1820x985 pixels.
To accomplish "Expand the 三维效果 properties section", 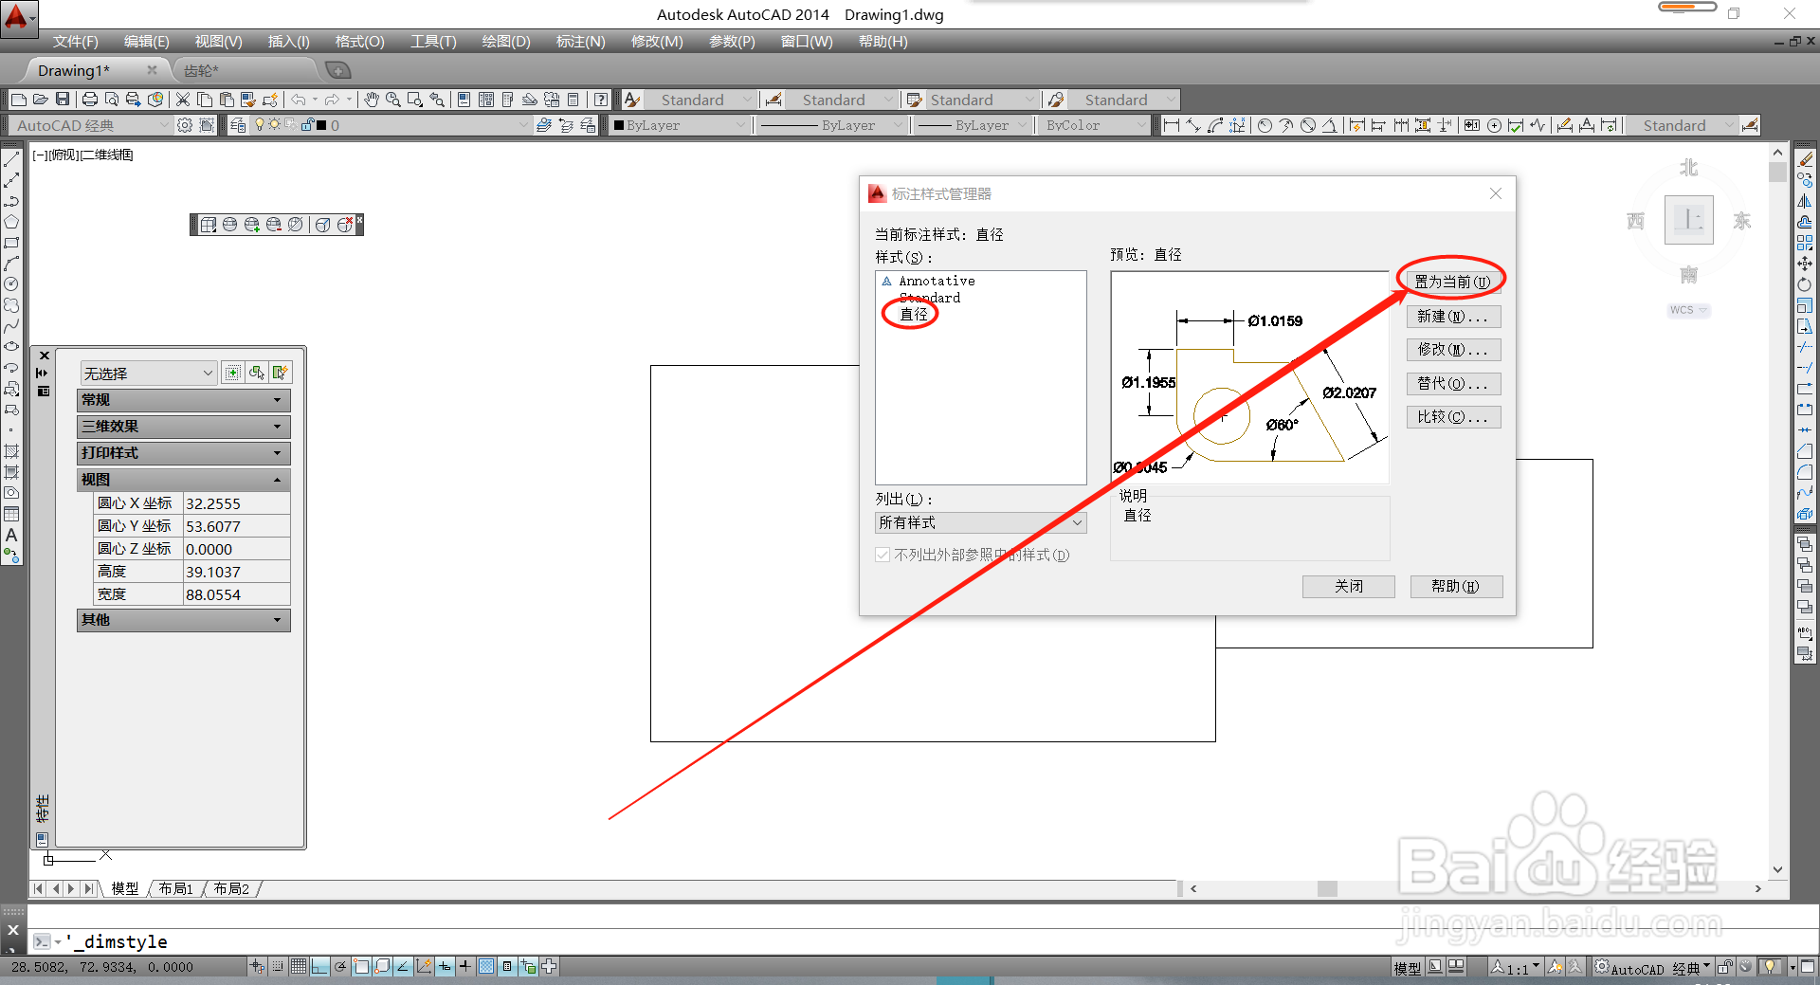I will coord(183,427).
